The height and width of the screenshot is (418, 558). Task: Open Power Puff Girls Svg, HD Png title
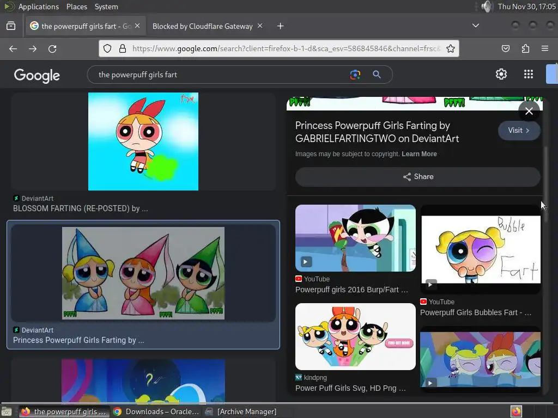pyautogui.click(x=350, y=388)
